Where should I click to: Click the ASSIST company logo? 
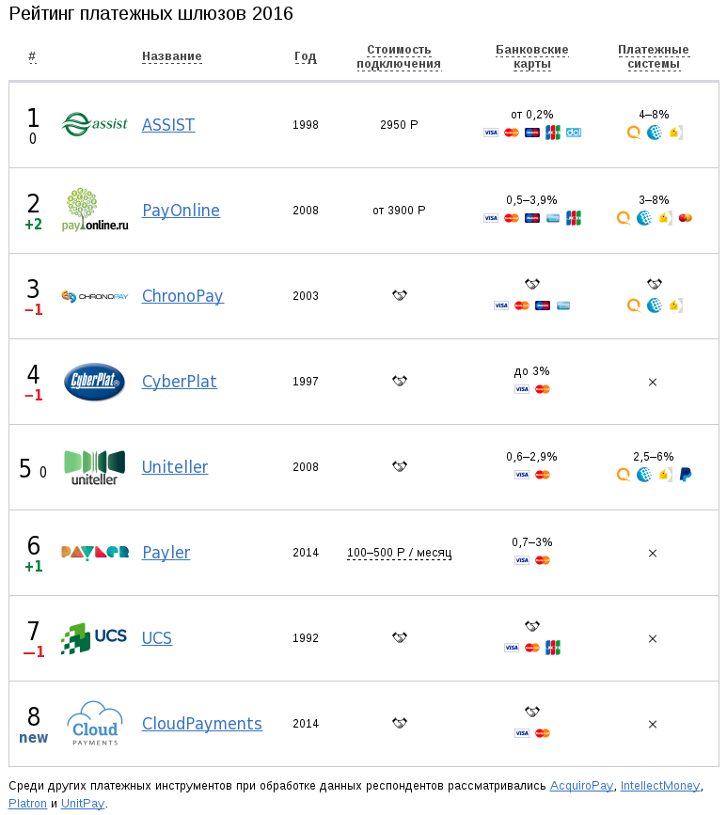coord(94,124)
